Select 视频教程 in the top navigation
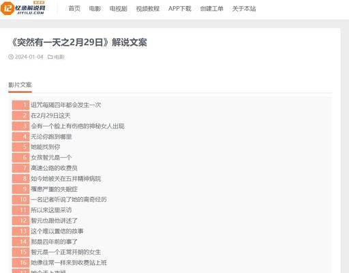Image resolution: width=349 pixels, height=273 pixels. point(148,9)
